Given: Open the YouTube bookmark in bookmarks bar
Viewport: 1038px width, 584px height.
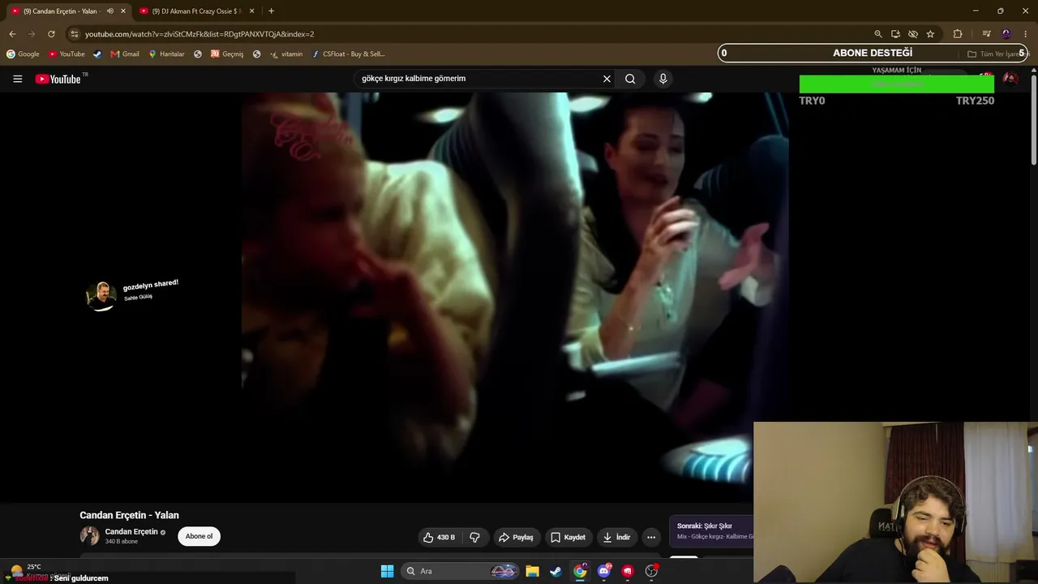Looking at the screenshot, I should point(66,54).
